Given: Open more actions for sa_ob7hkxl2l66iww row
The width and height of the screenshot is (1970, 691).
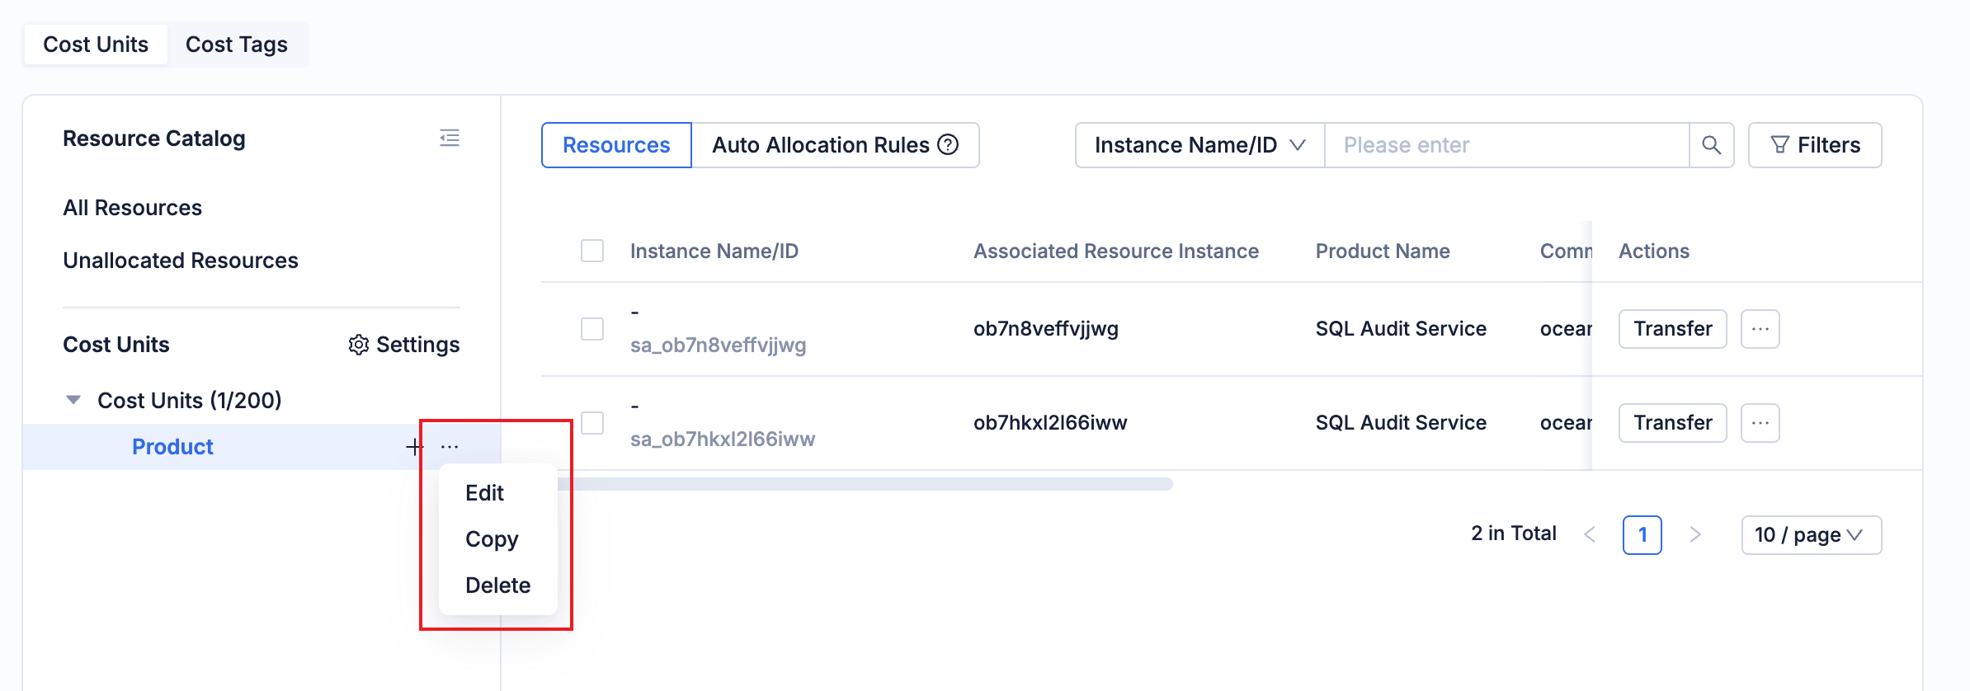Looking at the screenshot, I should tap(1760, 423).
